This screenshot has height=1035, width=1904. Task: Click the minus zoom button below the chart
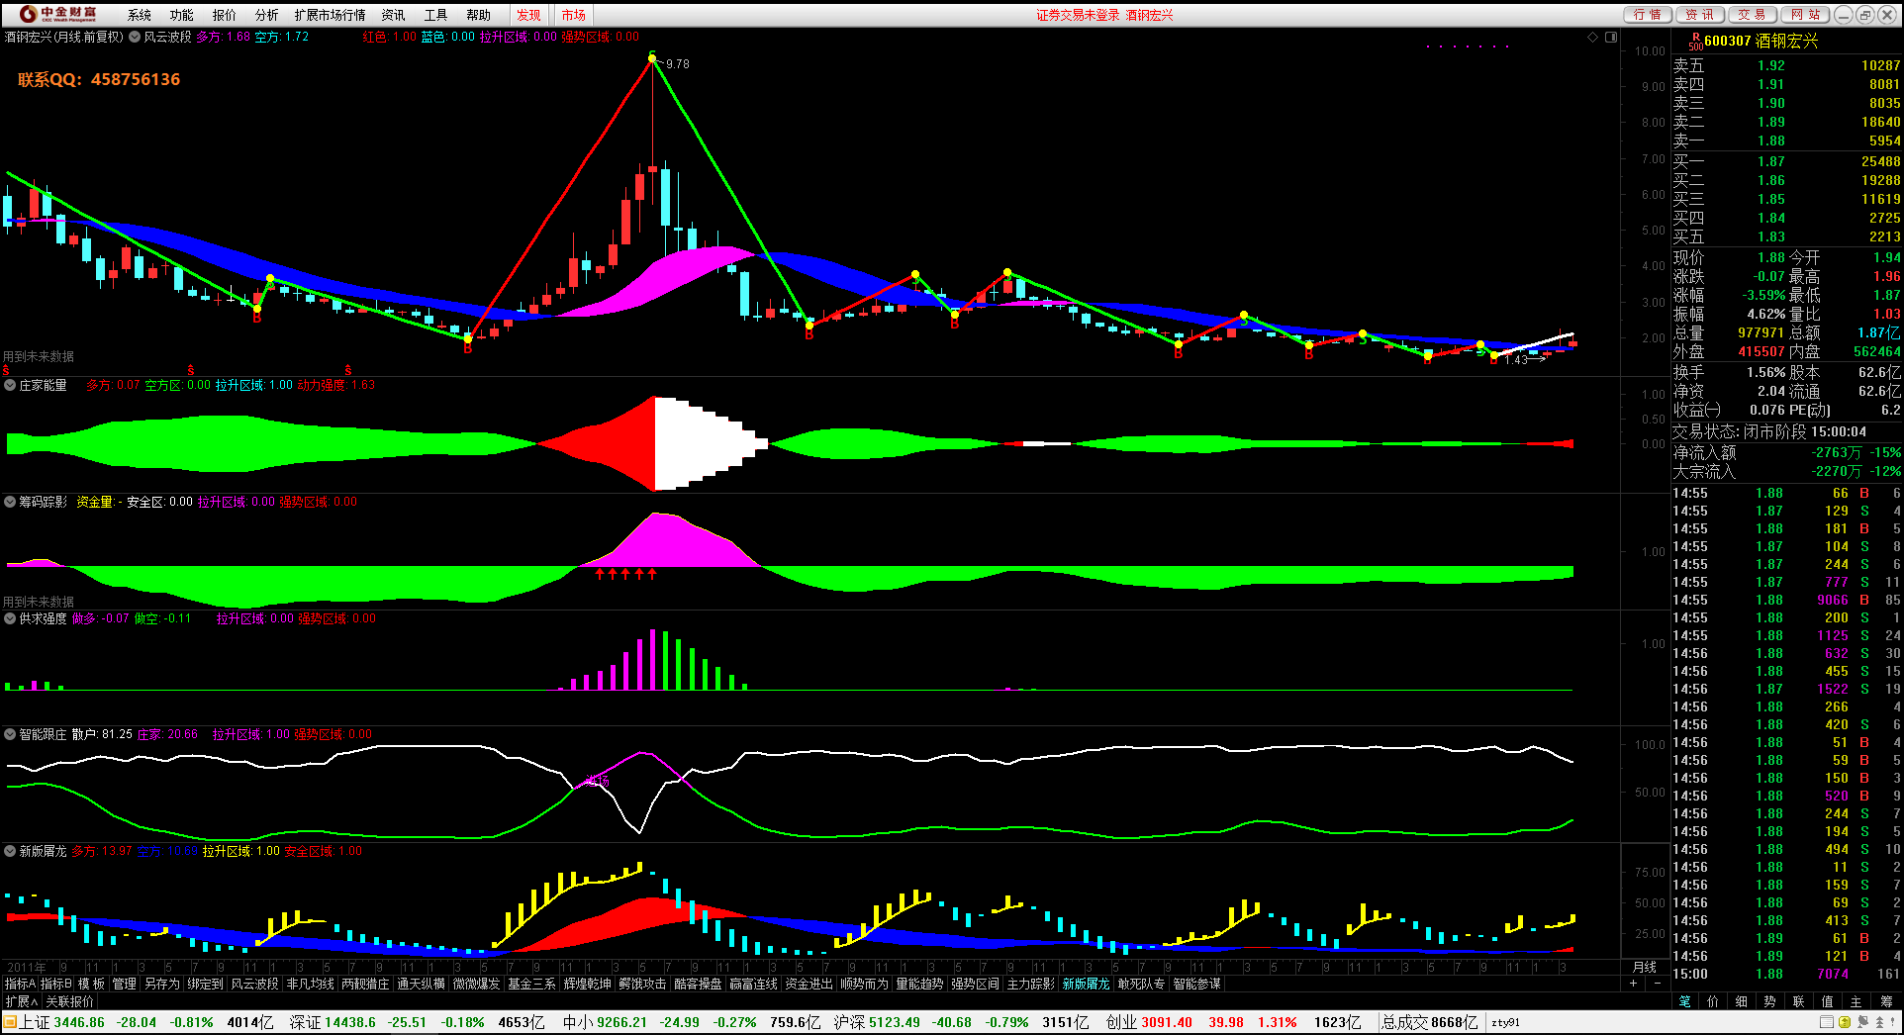click(x=1657, y=984)
